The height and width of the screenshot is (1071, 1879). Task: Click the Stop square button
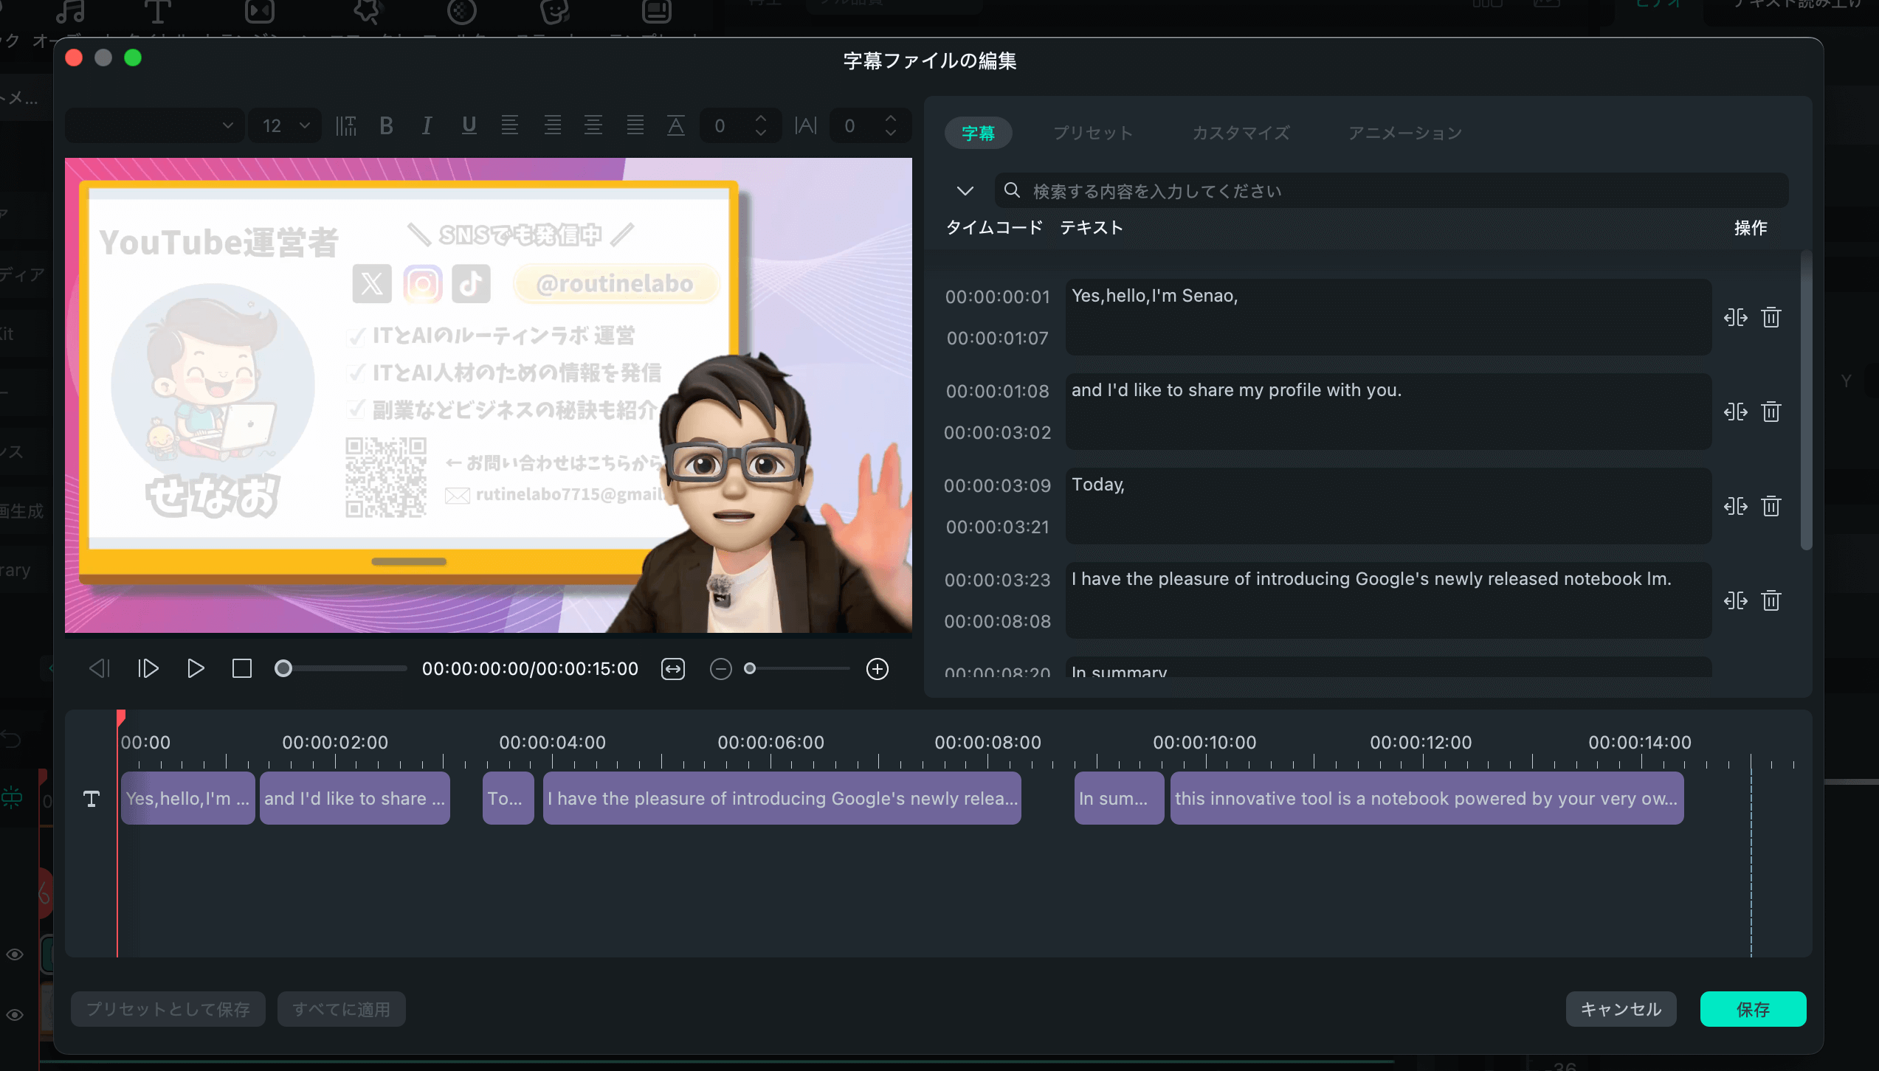242,668
